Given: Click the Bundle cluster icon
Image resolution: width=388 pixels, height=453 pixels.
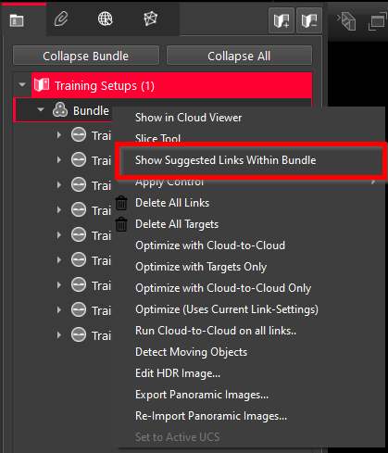Looking at the screenshot, I should pyautogui.click(x=60, y=110).
